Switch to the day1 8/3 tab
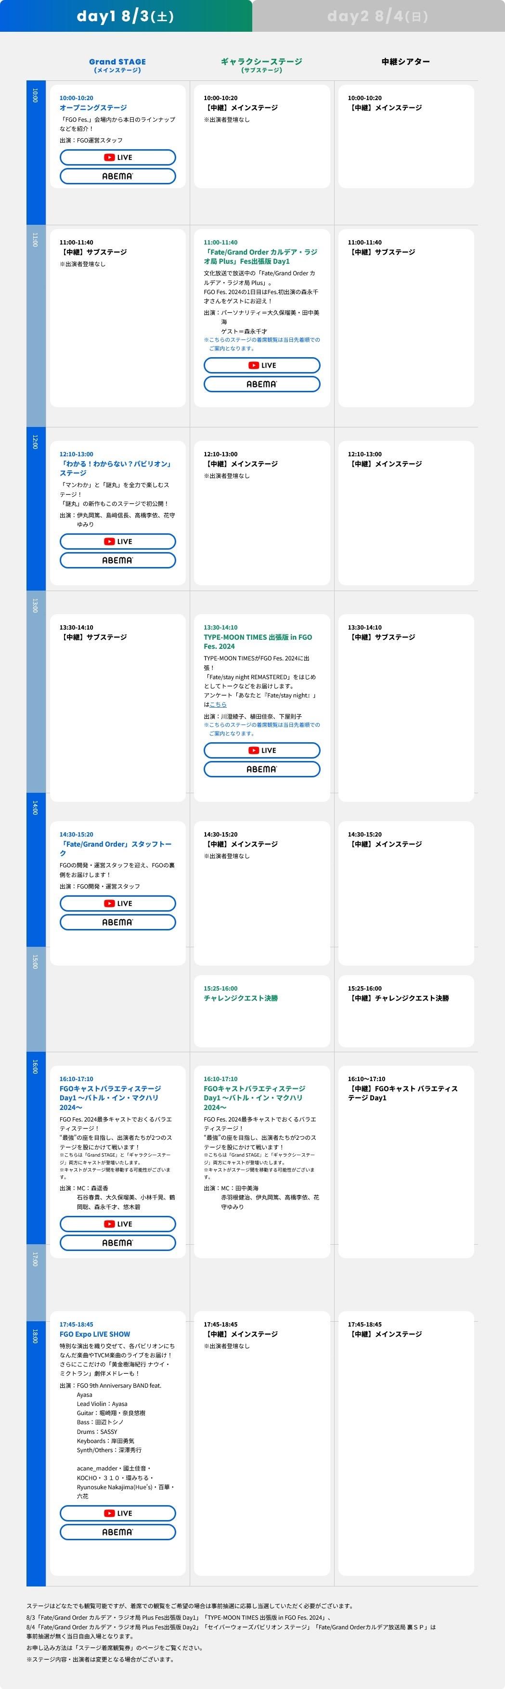 pyautogui.click(x=126, y=16)
